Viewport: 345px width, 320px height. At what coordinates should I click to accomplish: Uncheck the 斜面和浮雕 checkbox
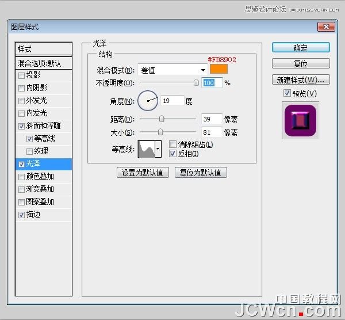[x=21, y=126]
